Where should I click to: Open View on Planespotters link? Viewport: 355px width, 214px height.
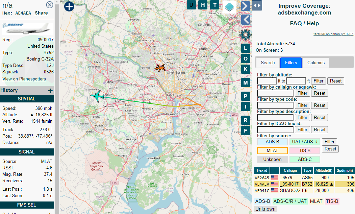(x=24, y=79)
